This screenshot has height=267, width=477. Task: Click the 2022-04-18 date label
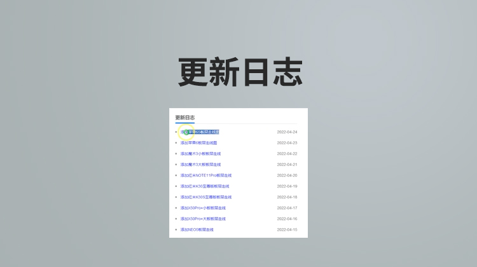point(287,197)
